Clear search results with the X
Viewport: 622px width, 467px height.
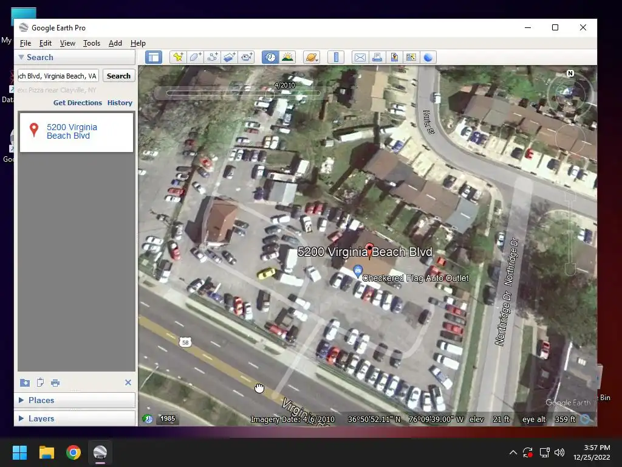click(128, 382)
